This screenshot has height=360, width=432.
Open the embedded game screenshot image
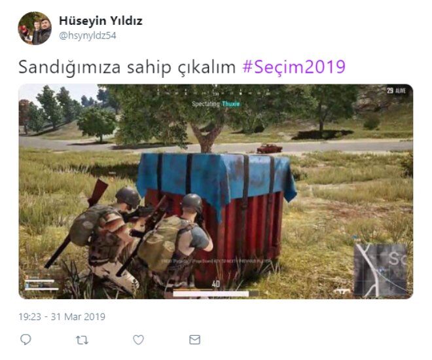point(216,191)
